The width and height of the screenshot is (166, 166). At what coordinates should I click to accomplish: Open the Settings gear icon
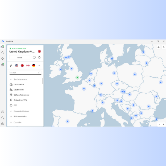(3, 124)
